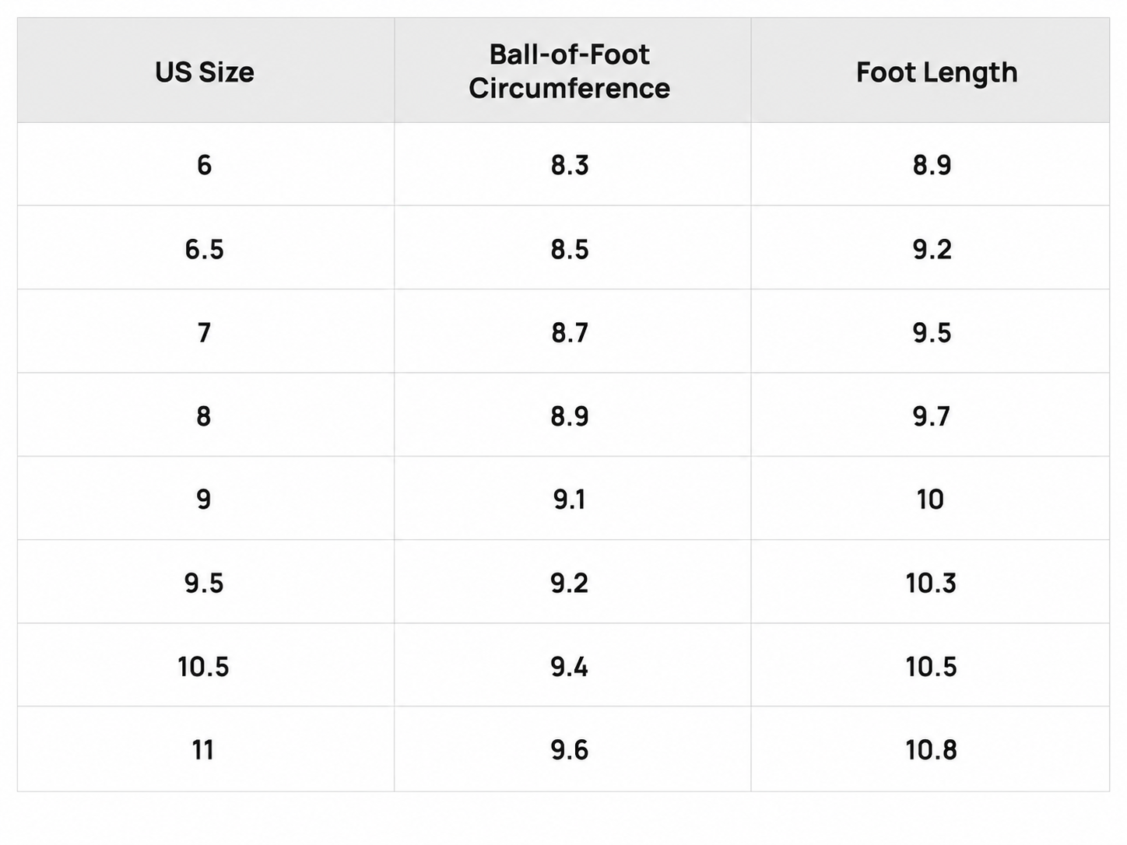Click the US size 11 cell
Viewport: 1127px width, 845px height.
coord(203,750)
